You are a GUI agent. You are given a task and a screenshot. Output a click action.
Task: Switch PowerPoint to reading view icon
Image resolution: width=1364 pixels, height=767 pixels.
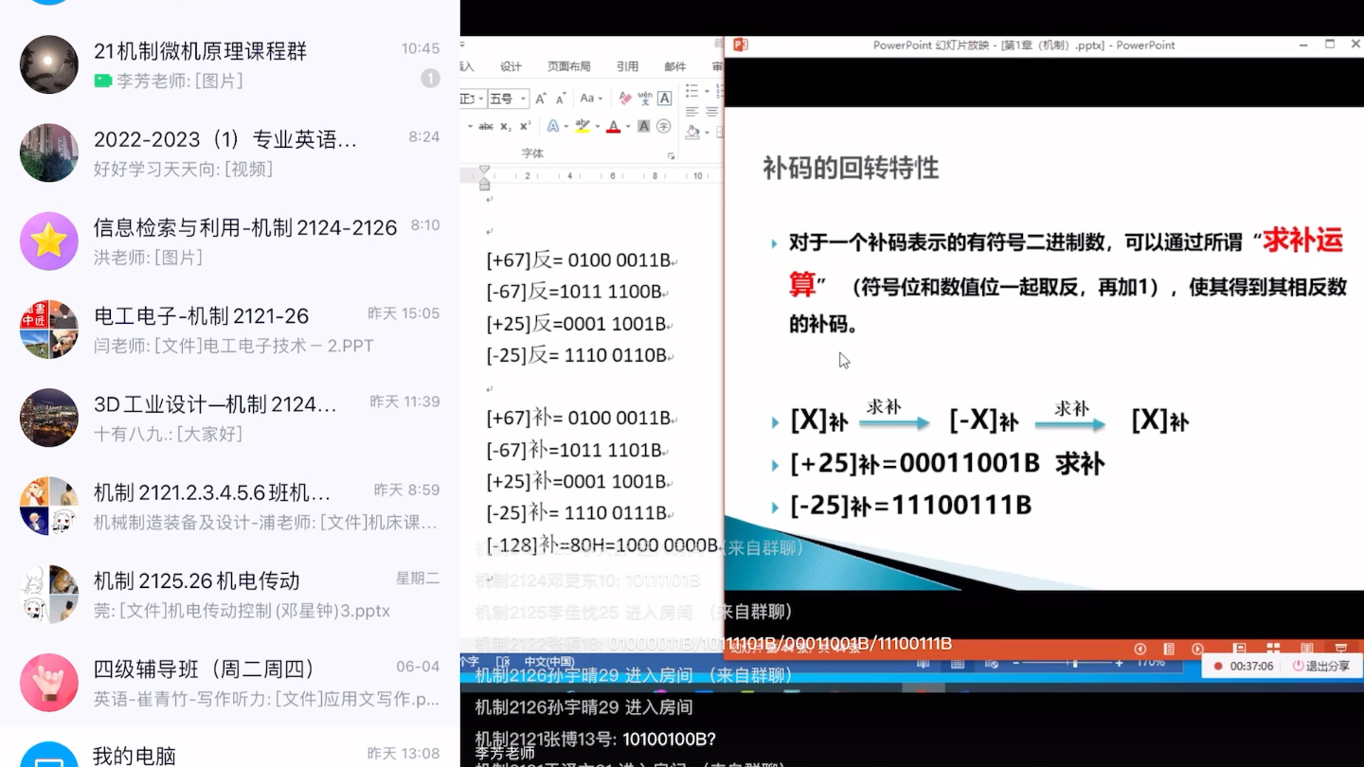click(1307, 648)
